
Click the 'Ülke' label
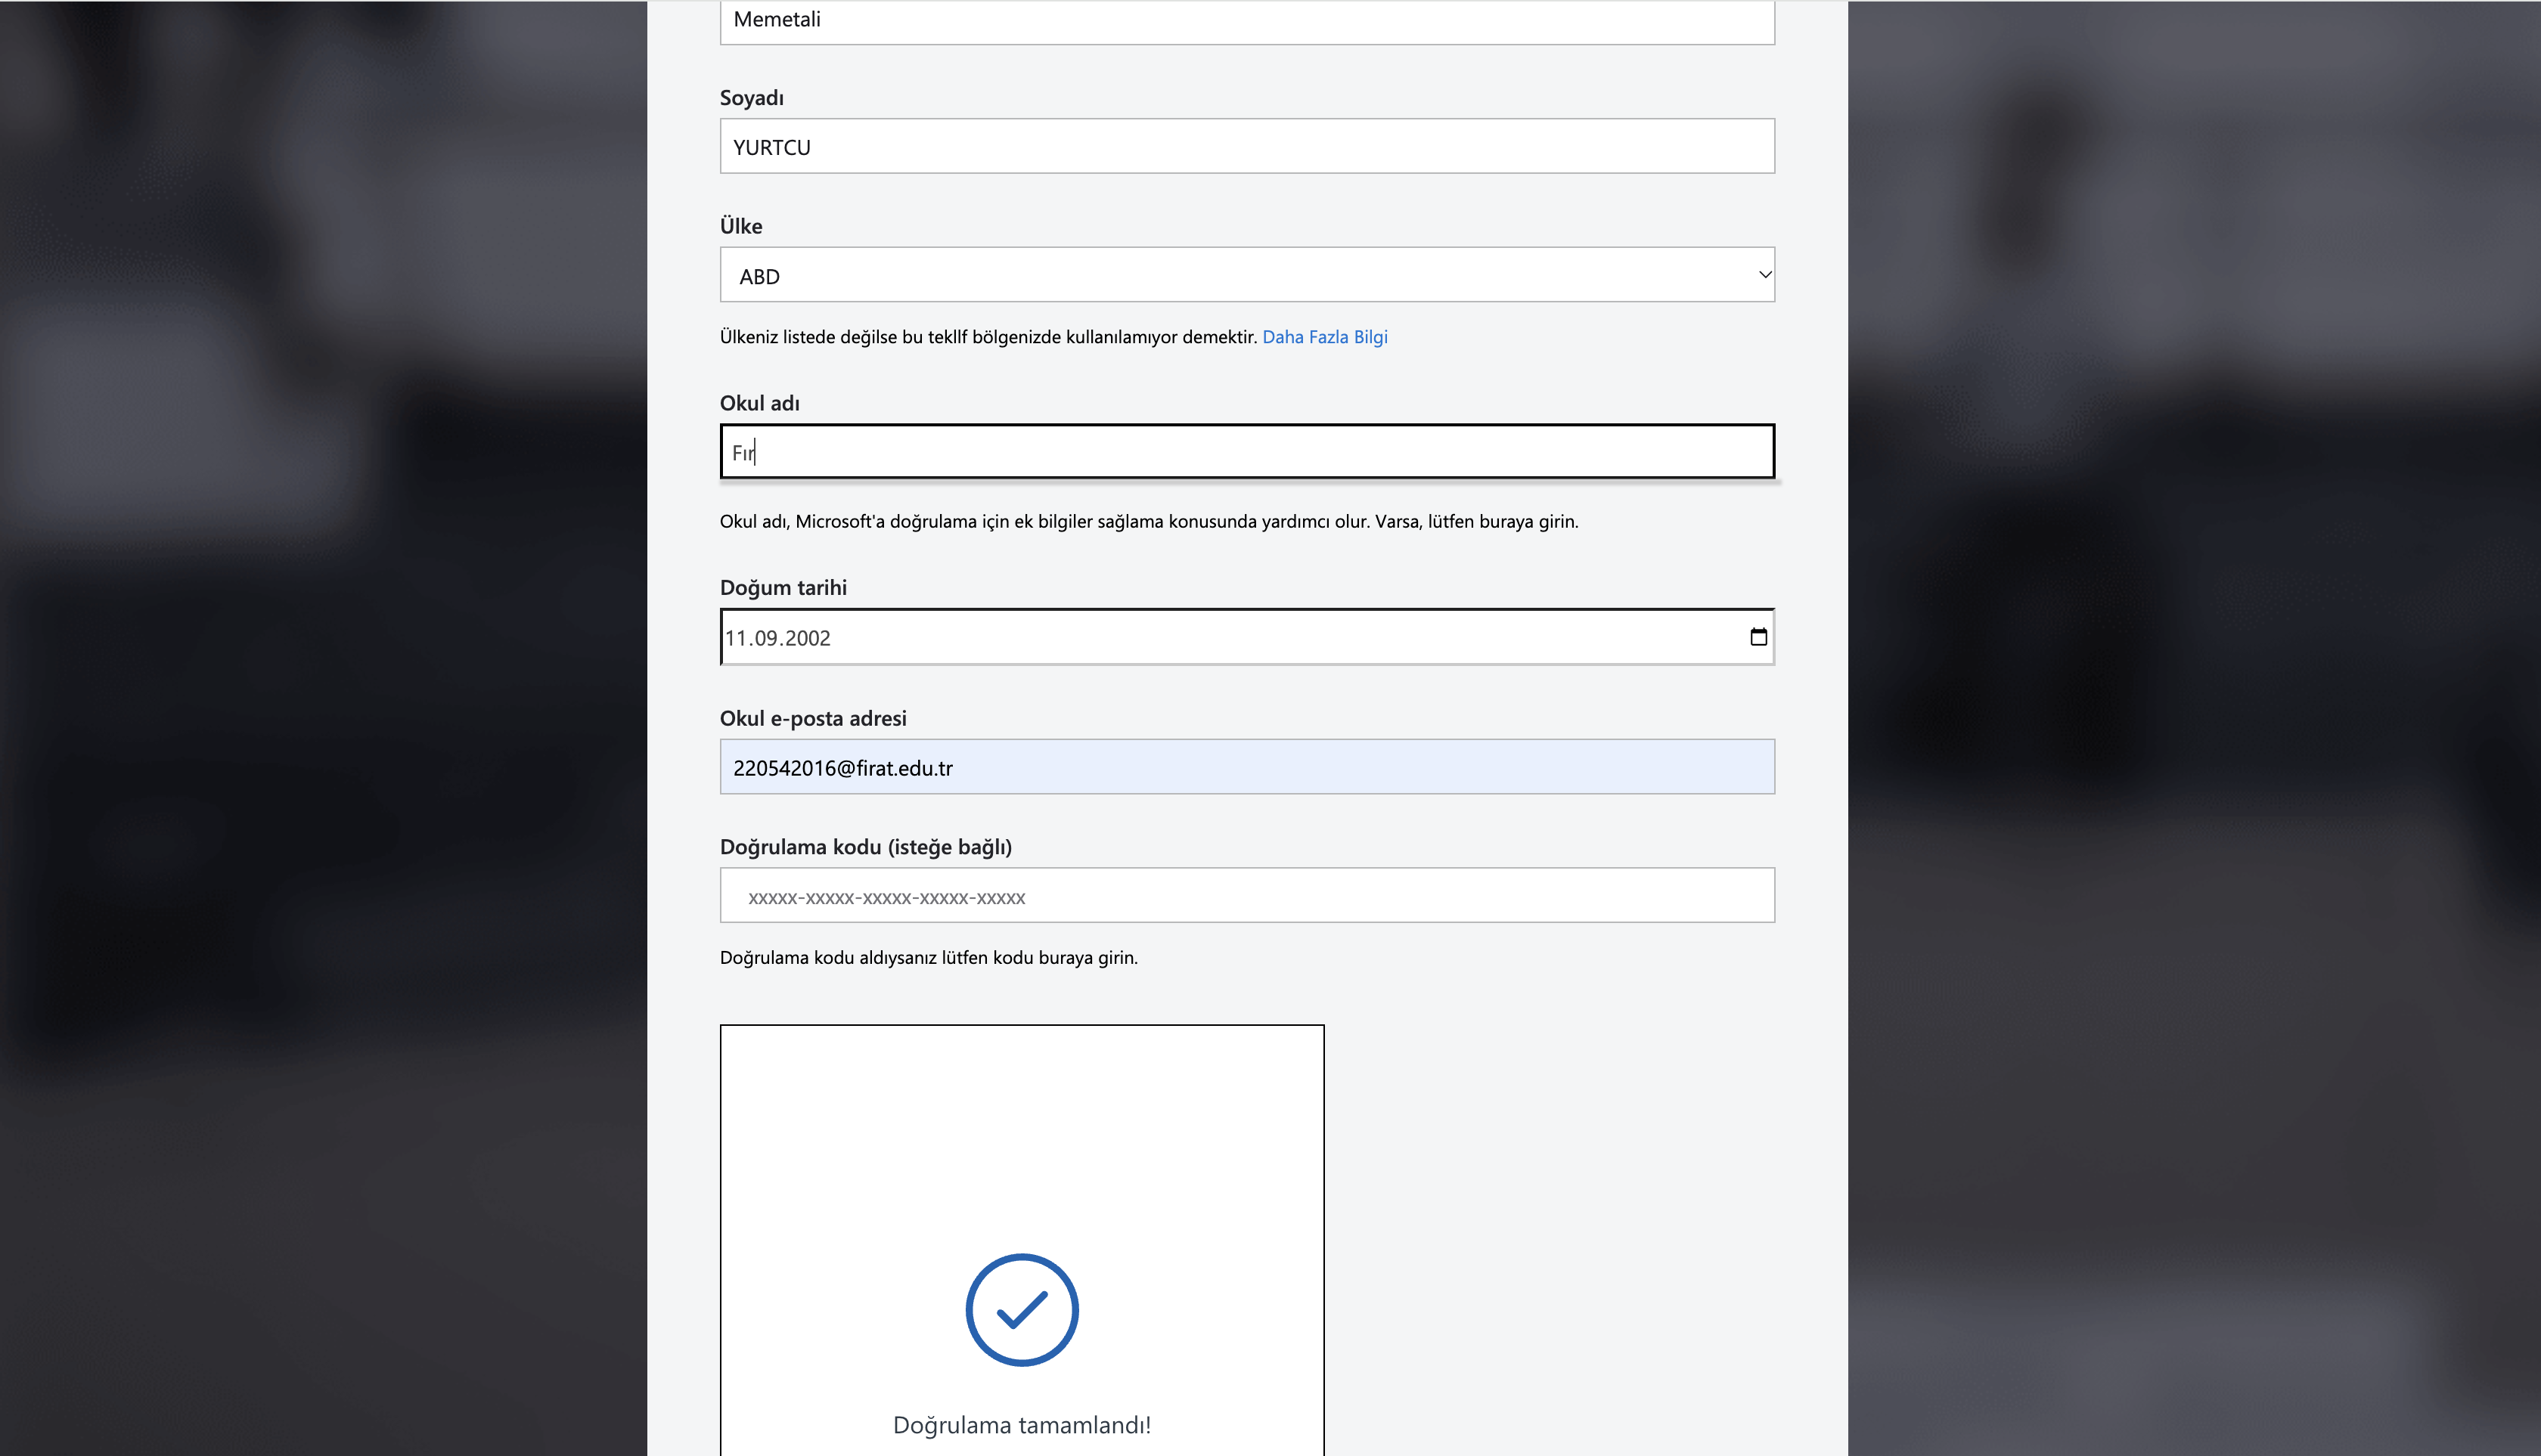[740, 226]
